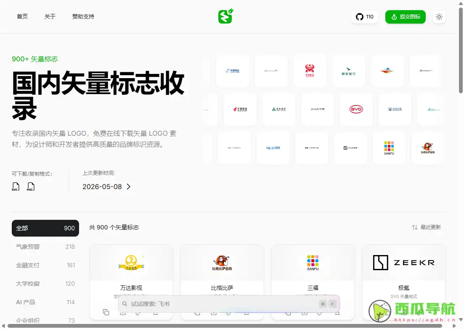
Task: Click the PNG file format icon
Action: click(30, 187)
